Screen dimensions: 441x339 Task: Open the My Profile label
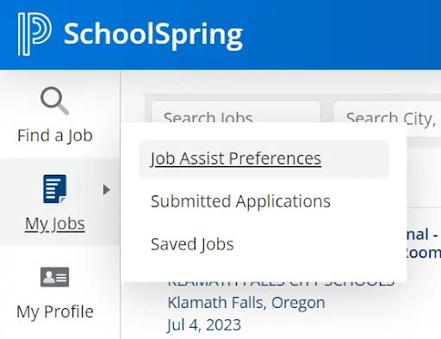click(55, 312)
